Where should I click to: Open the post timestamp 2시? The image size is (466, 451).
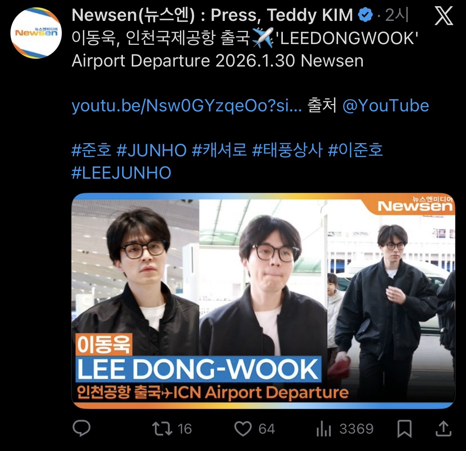397,15
